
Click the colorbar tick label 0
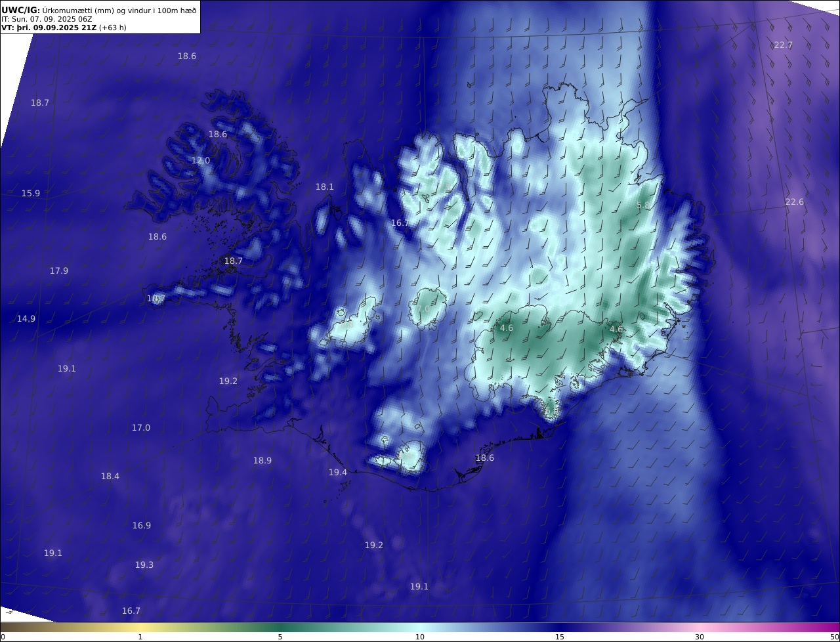(3, 637)
